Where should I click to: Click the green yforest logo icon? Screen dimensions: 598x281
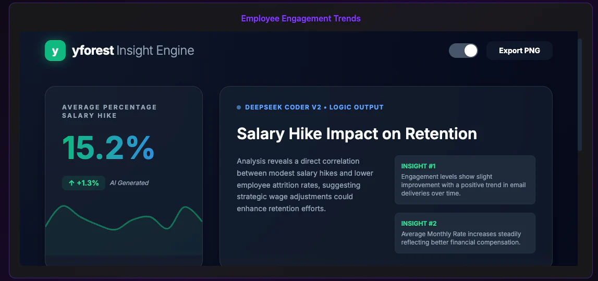(x=55, y=51)
